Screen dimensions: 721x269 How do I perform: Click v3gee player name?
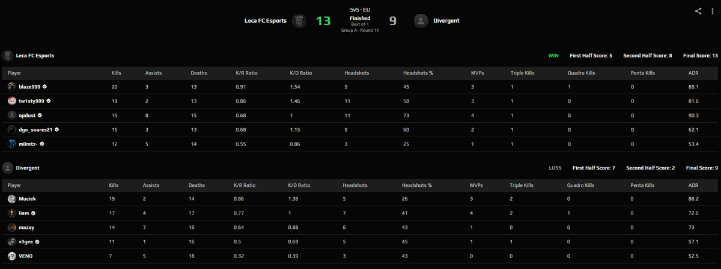click(26, 241)
